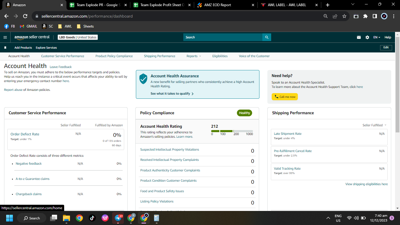
Task: Click the share page icon in address bar
Action: (335, 16)
